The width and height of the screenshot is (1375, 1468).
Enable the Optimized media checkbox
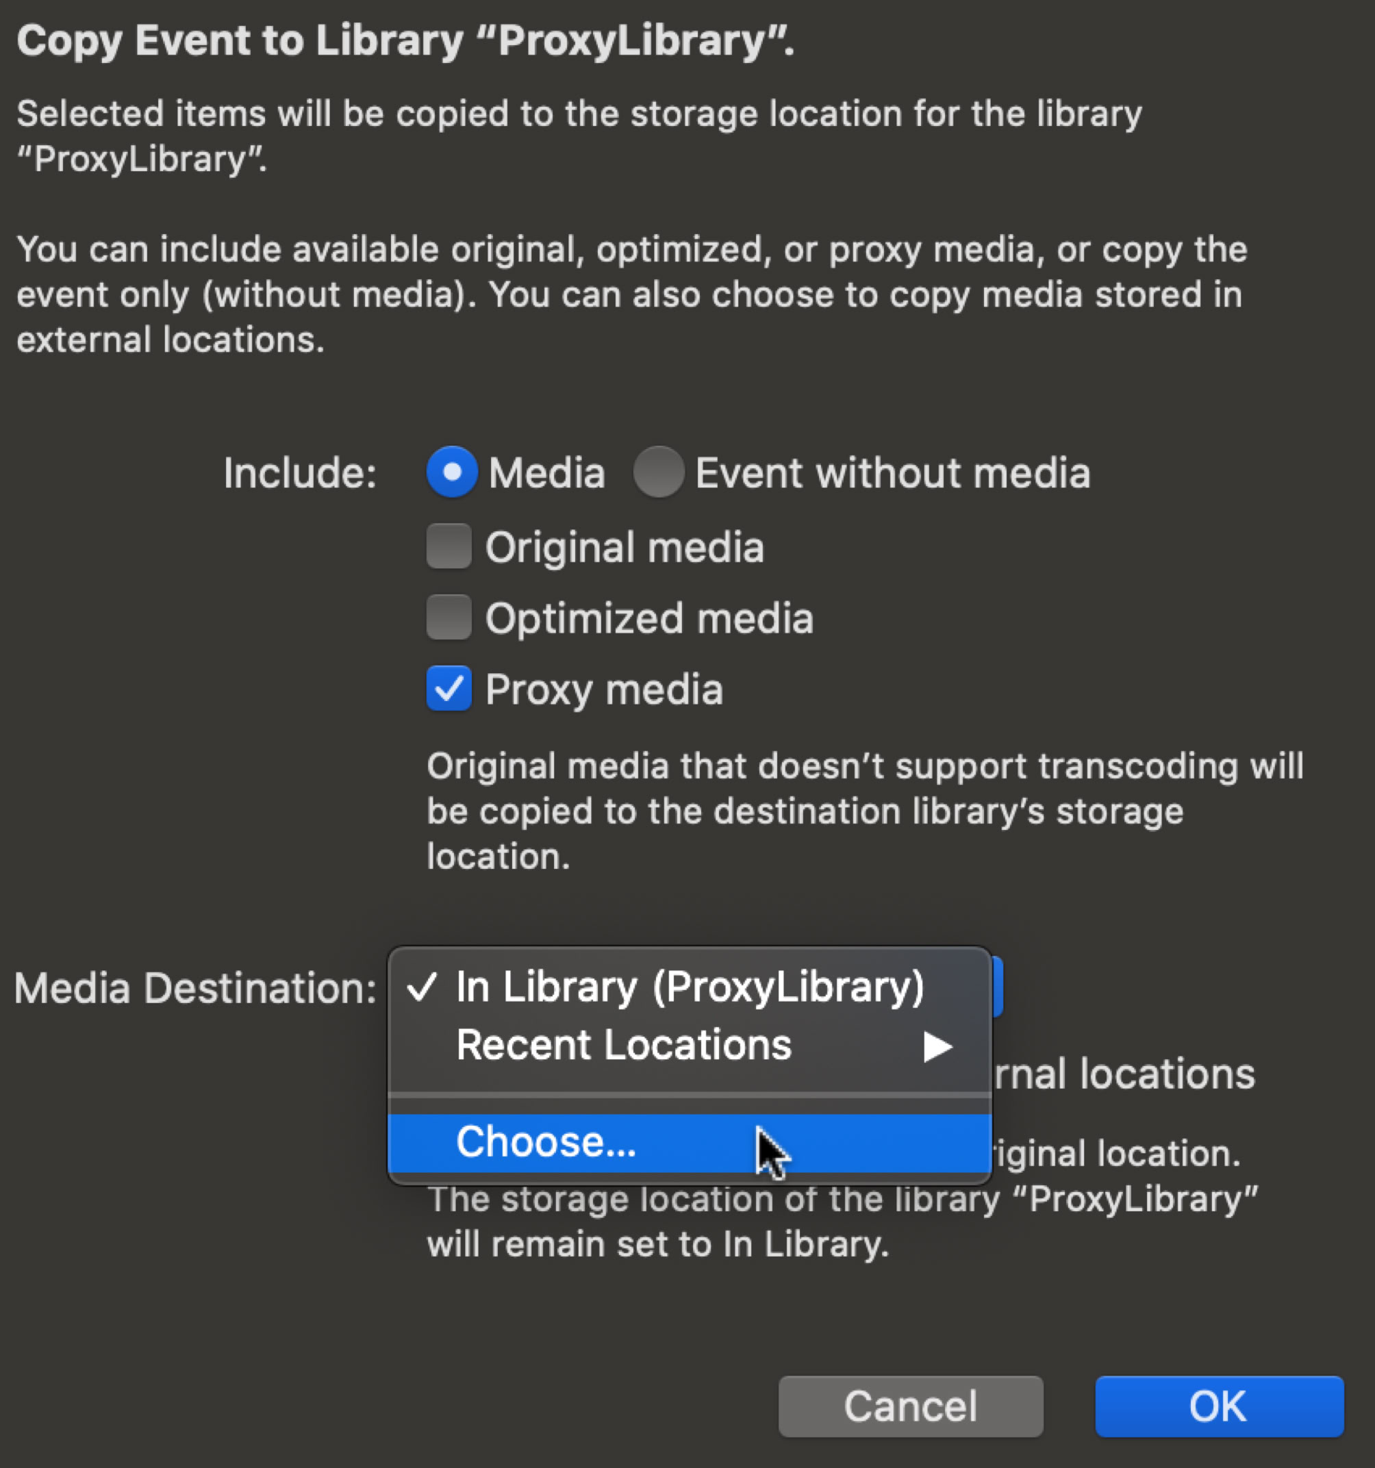(449, 618)
